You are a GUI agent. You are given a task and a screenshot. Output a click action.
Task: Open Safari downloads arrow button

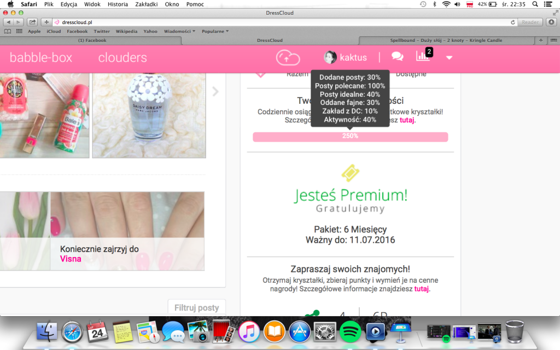(x=551, y=22)
